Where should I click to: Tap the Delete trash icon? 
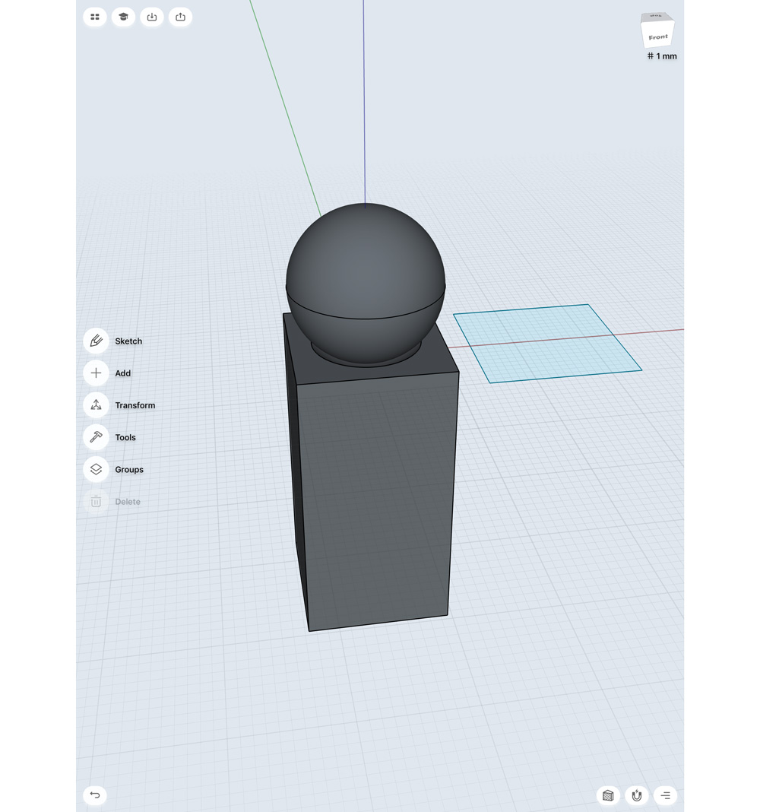[96, 501]
